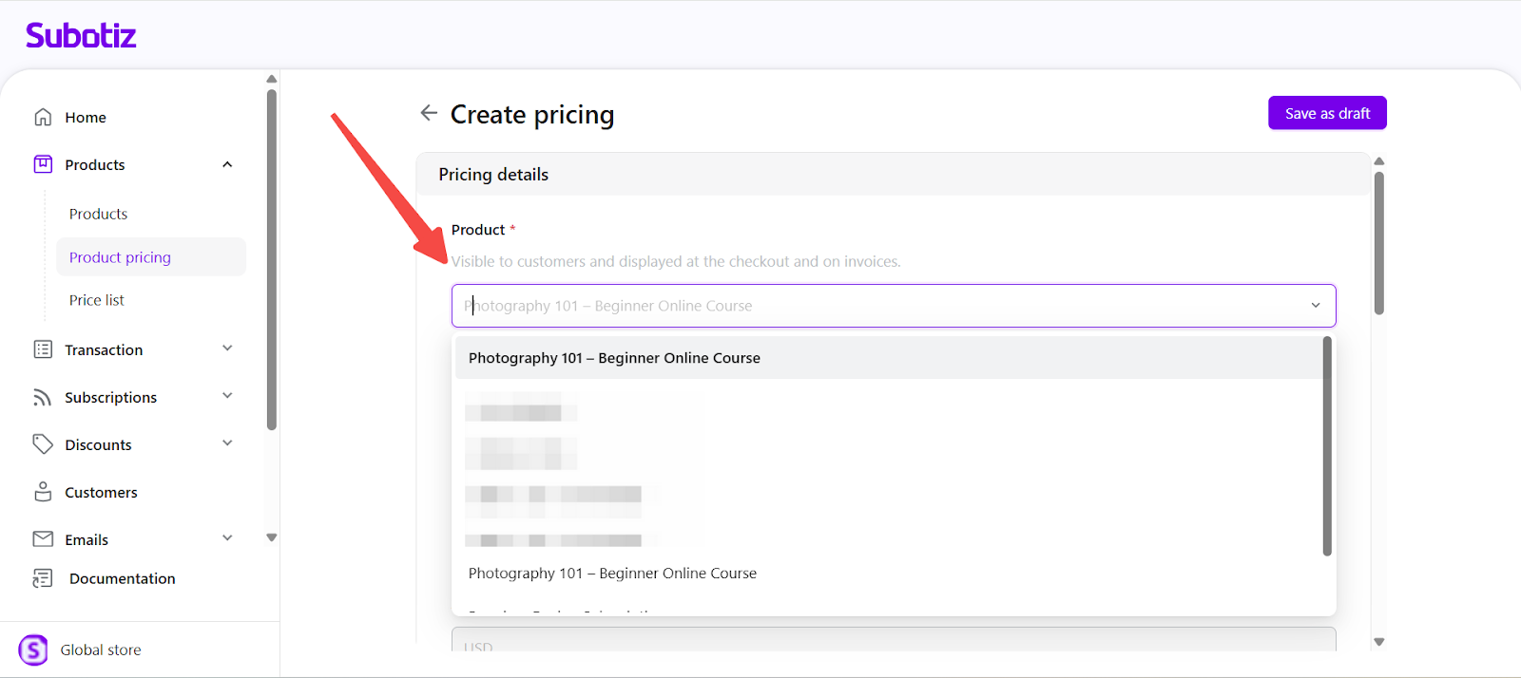1521x678 pixels.
Task: Click the Products box icon
Action: 43,164
